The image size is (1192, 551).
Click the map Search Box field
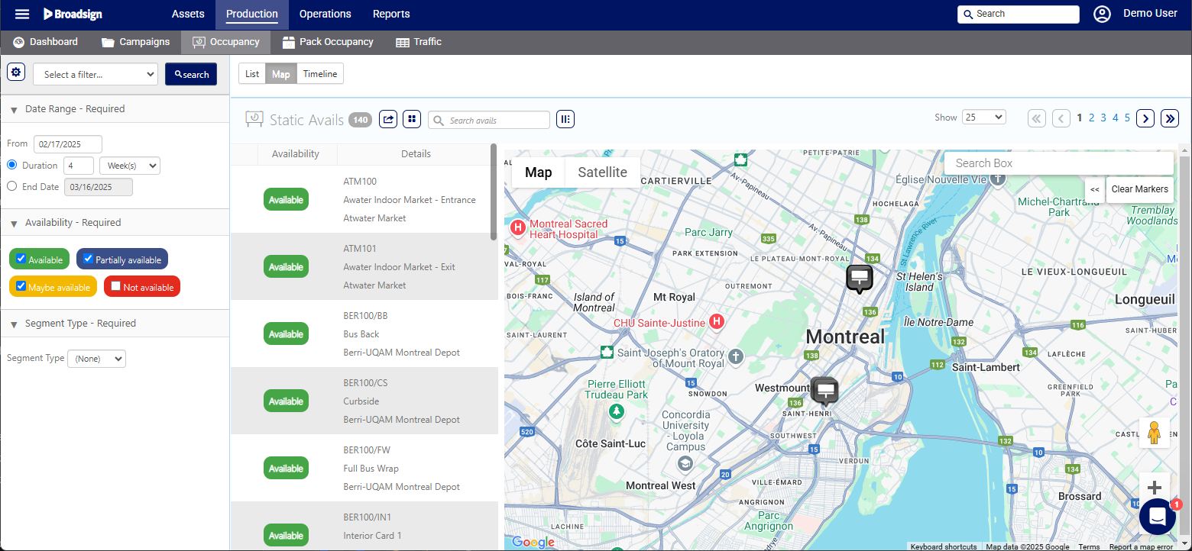coord(1059,163)
